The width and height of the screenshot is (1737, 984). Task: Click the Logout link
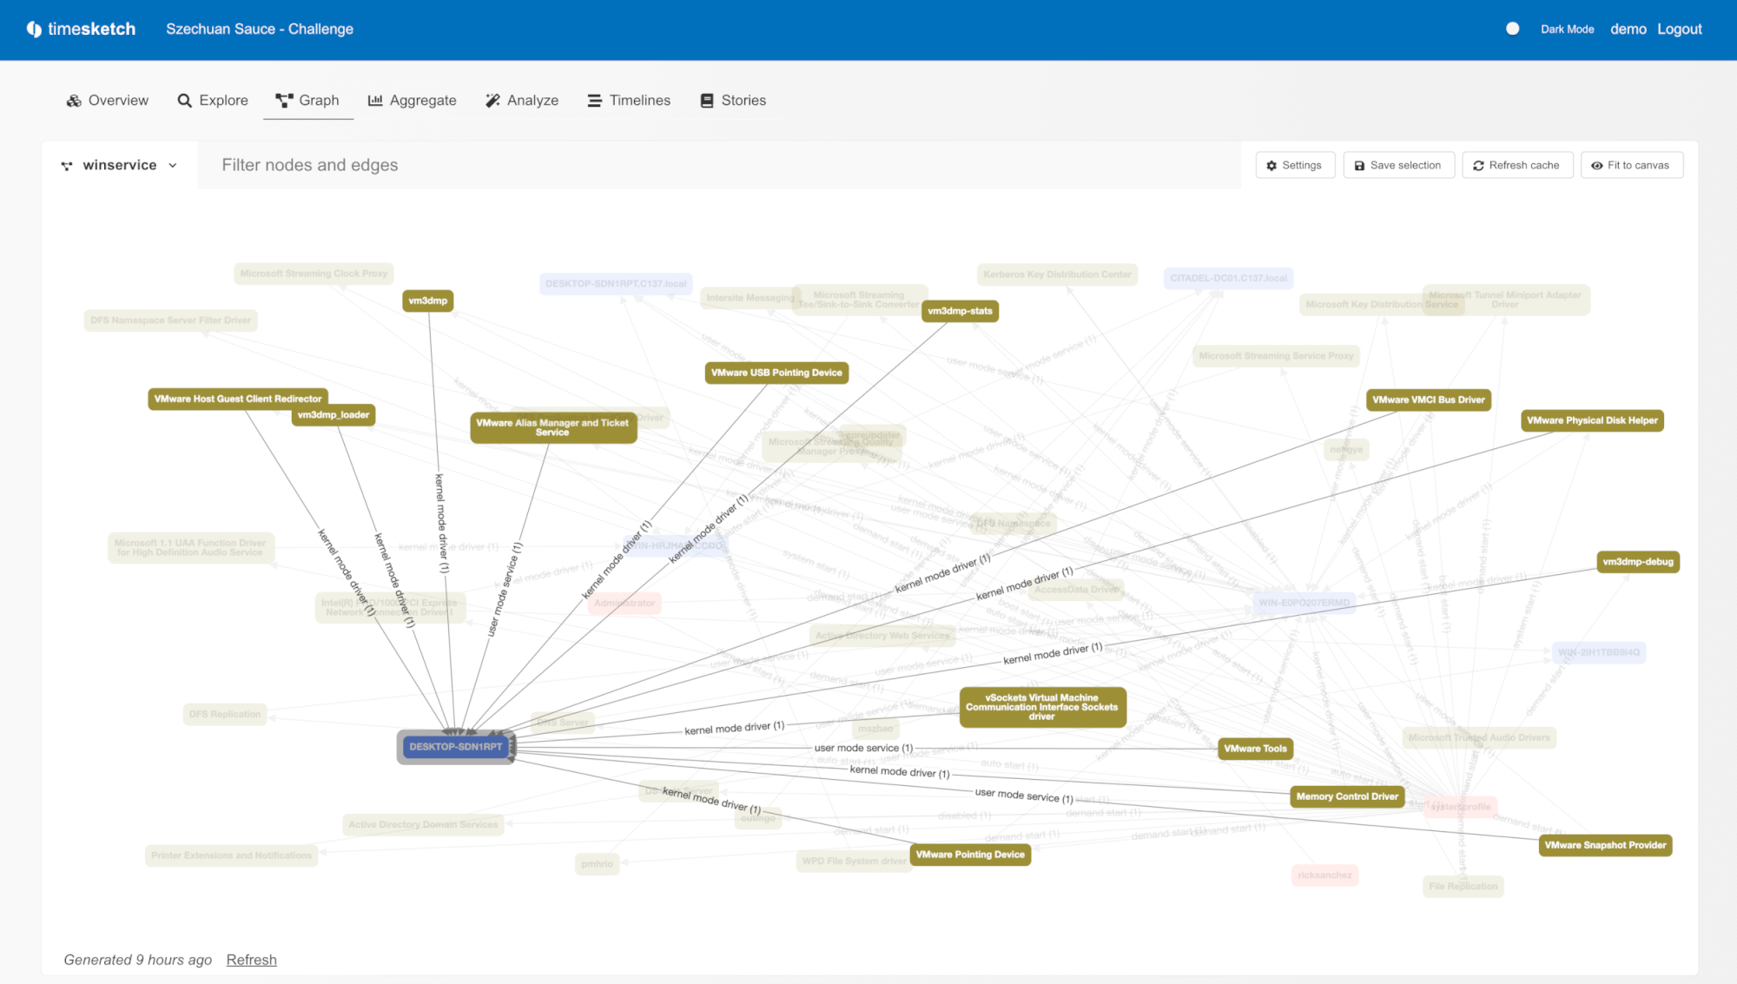click(1679, 30)
